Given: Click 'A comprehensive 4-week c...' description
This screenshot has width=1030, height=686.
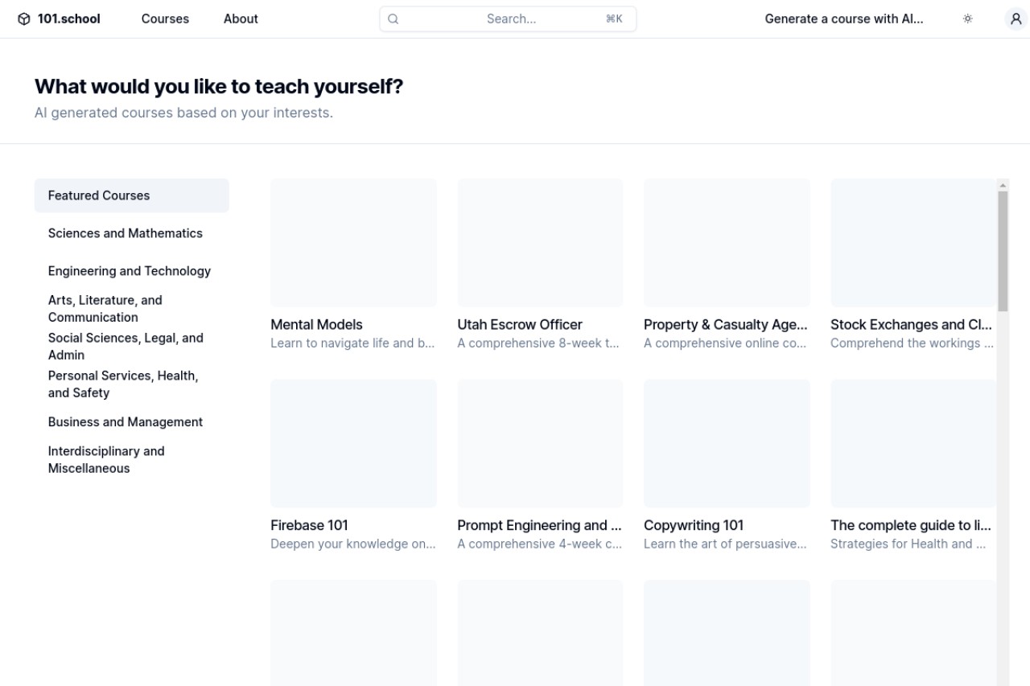Looking at the screenshot, I should tap(538, 544).
